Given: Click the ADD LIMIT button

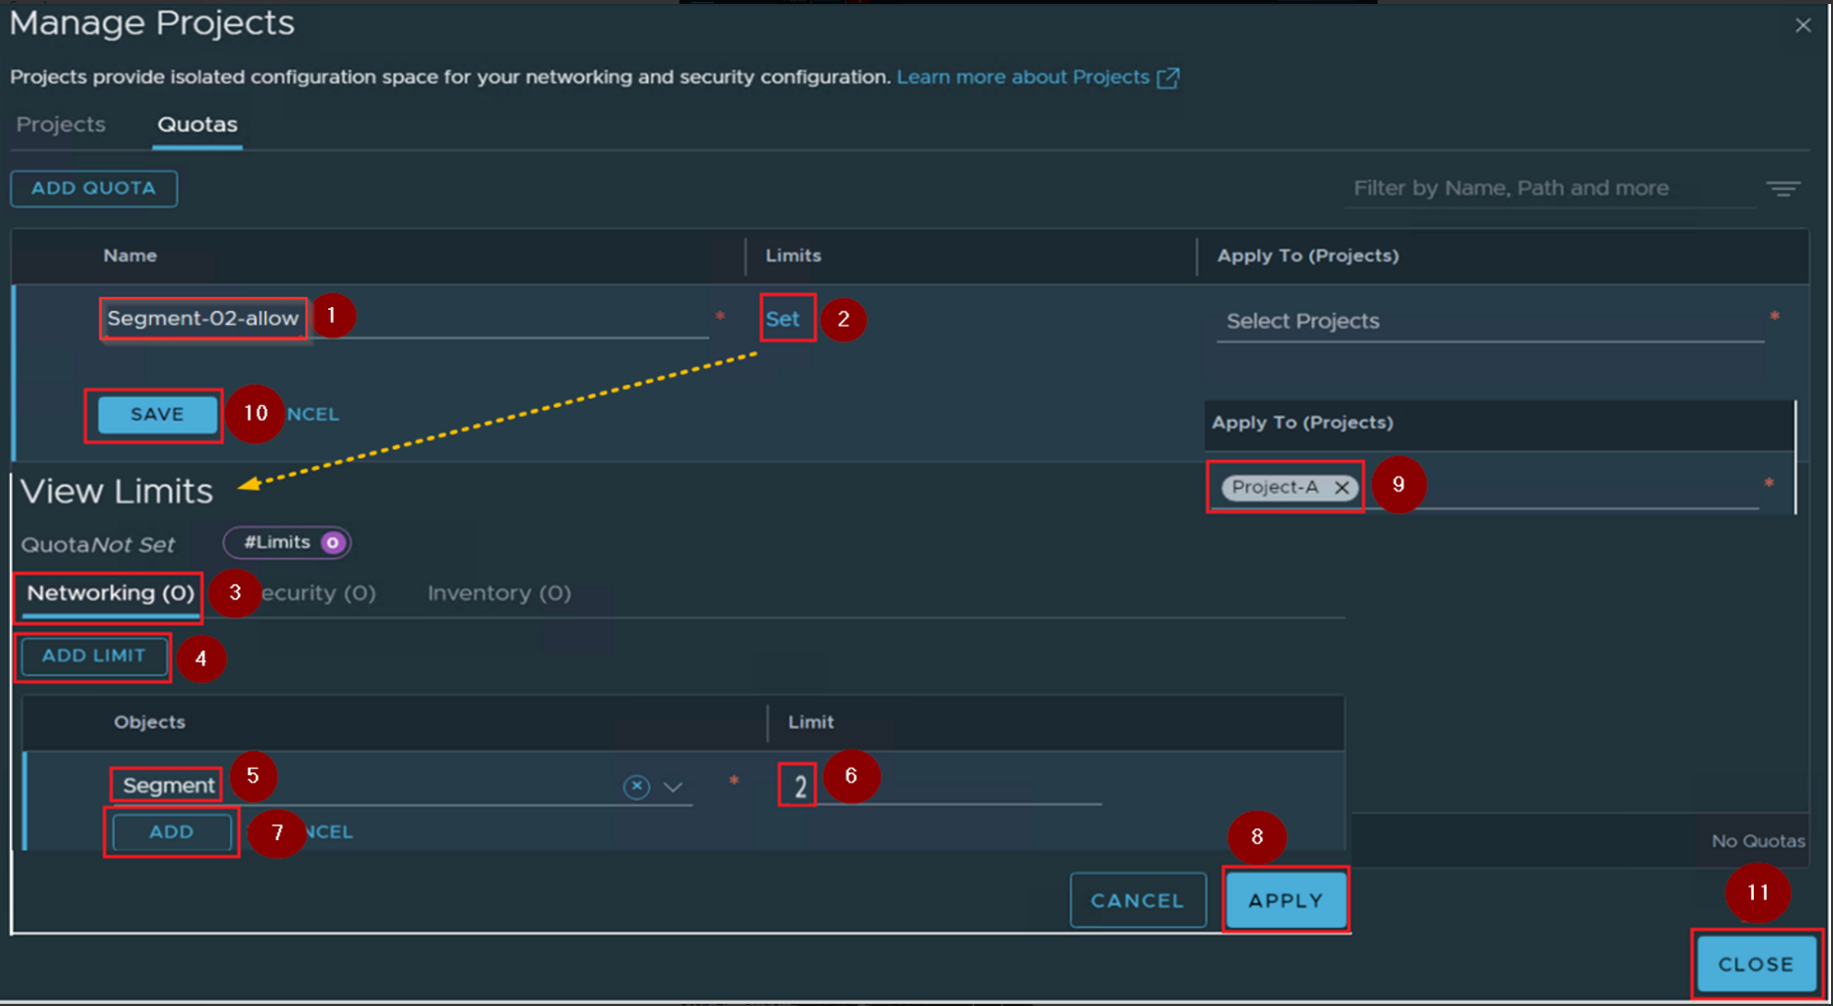Looking at the screenshot, I should click(94, 657).
